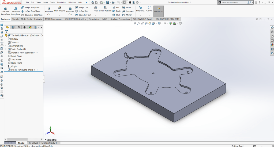This screenshot has height=147, width=274.
Task: Expand the Annotations tree node
Action: pos(6,46)
